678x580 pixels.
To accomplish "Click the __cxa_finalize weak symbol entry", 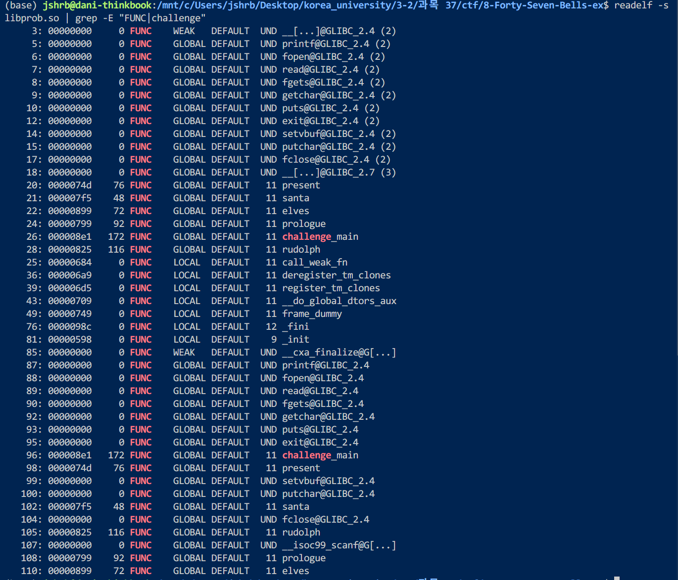I will tap(339, 353).
